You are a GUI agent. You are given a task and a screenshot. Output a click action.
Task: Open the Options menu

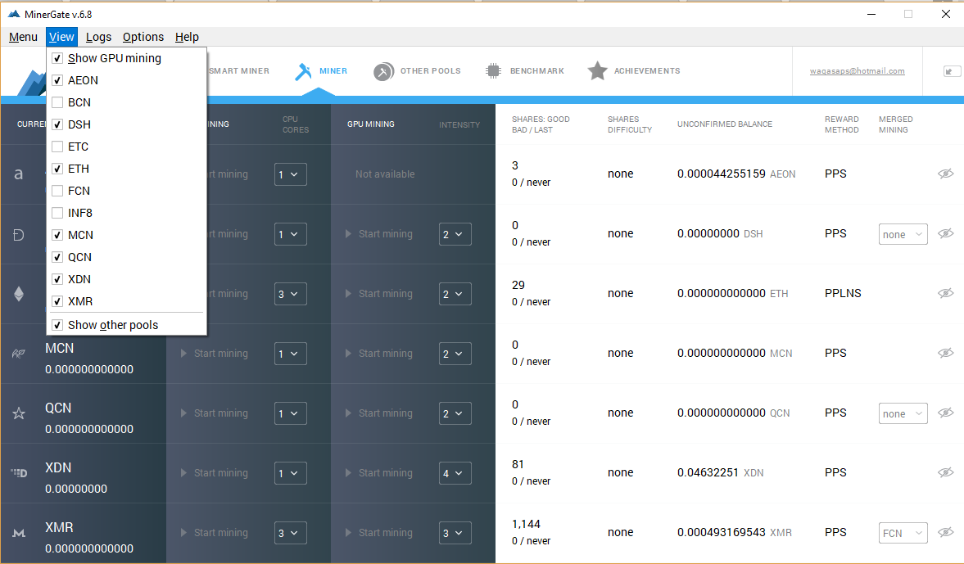143,37
